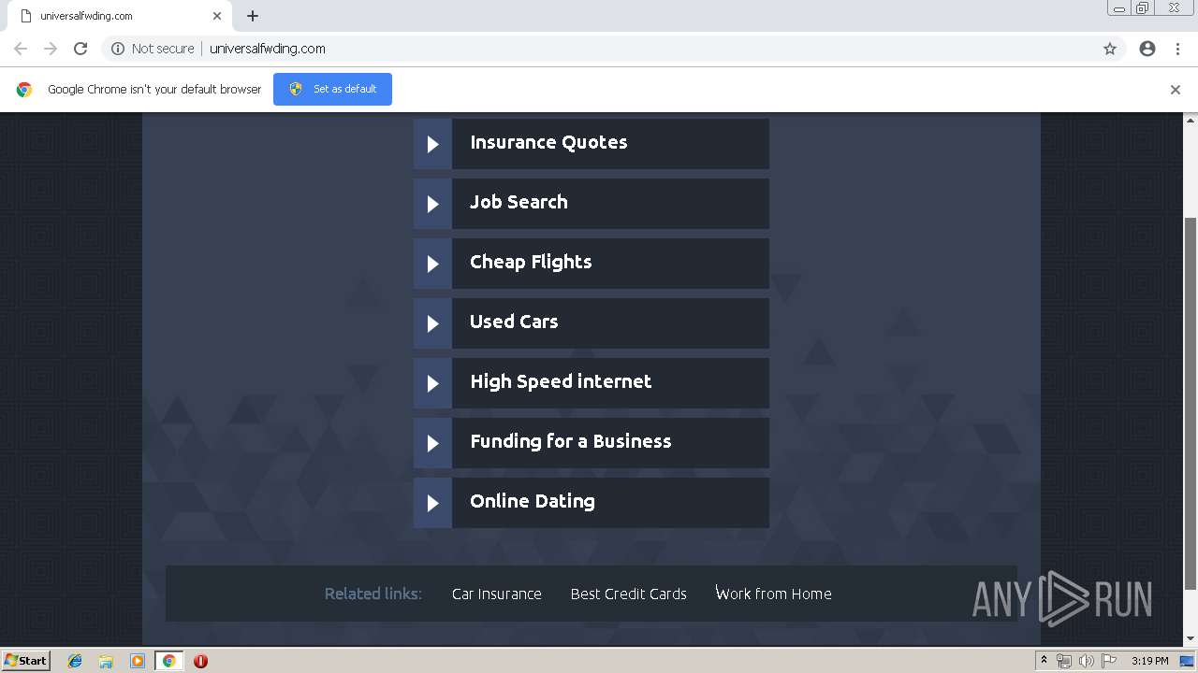Open the Chrome profile account icon

[x=1147, y=49]
